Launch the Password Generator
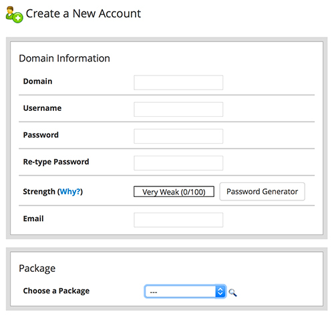Screen dimensions: 334x316 point(262,192)
